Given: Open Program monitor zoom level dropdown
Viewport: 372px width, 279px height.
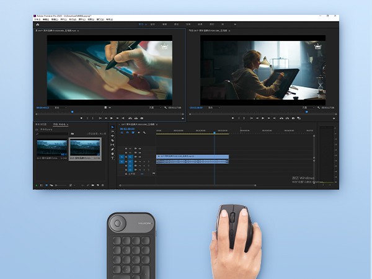Looking at the screenshot, I should click(x=215, y=108).
